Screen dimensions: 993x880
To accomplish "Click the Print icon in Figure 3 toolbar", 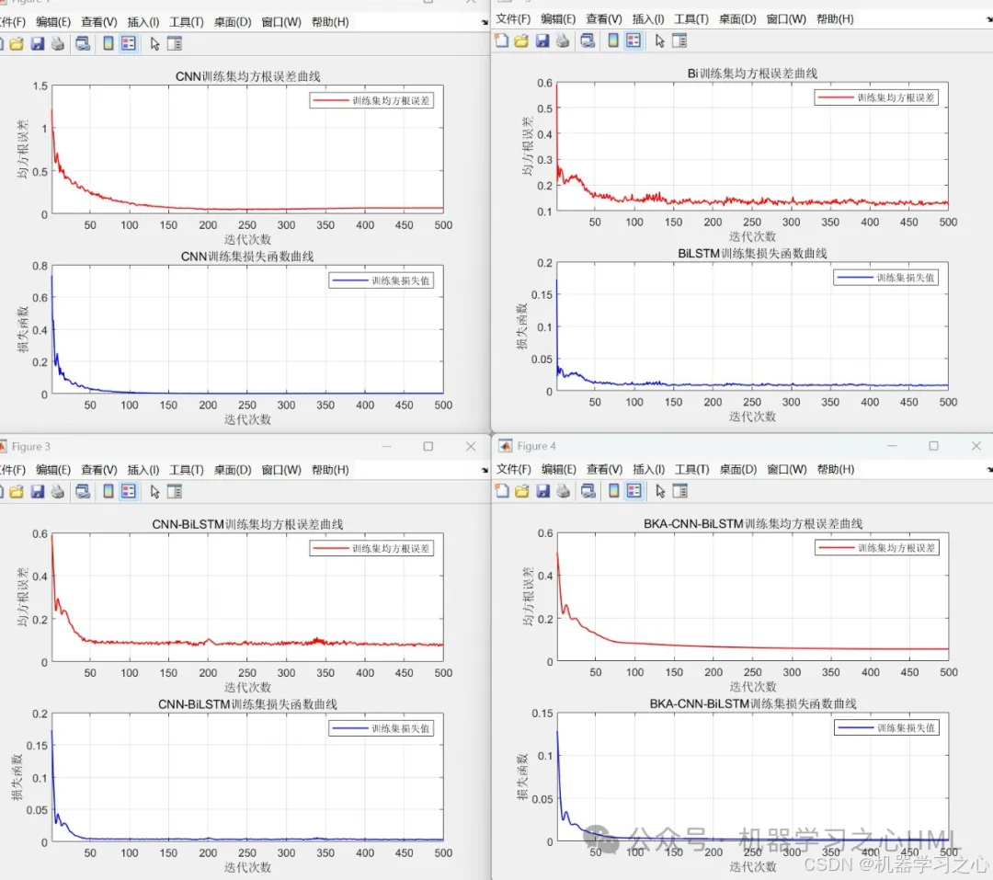I will pos(58,492).
